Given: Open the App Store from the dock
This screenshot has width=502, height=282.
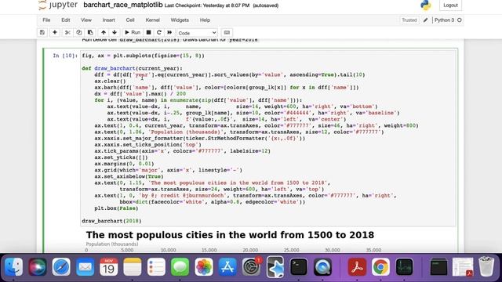Looking at the screenshot, I should point(227,266).
